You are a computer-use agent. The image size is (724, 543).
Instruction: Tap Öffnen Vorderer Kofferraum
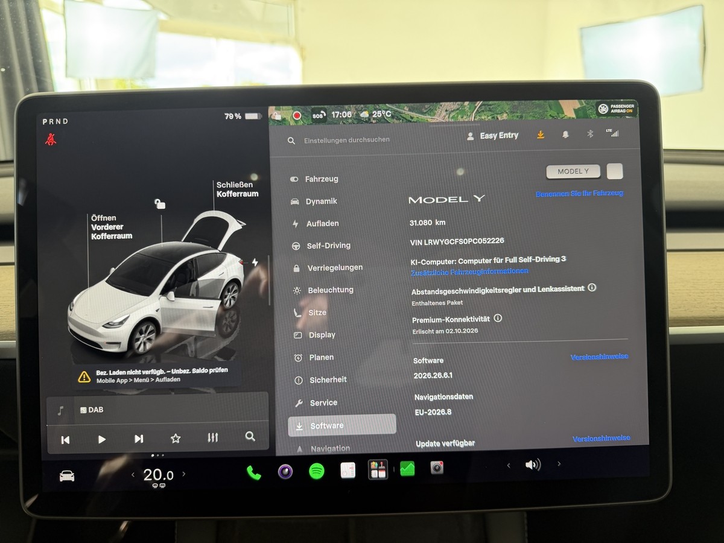(x=112, y=227)
